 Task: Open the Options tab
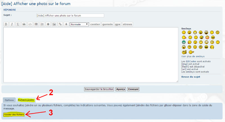click(9, 100)
